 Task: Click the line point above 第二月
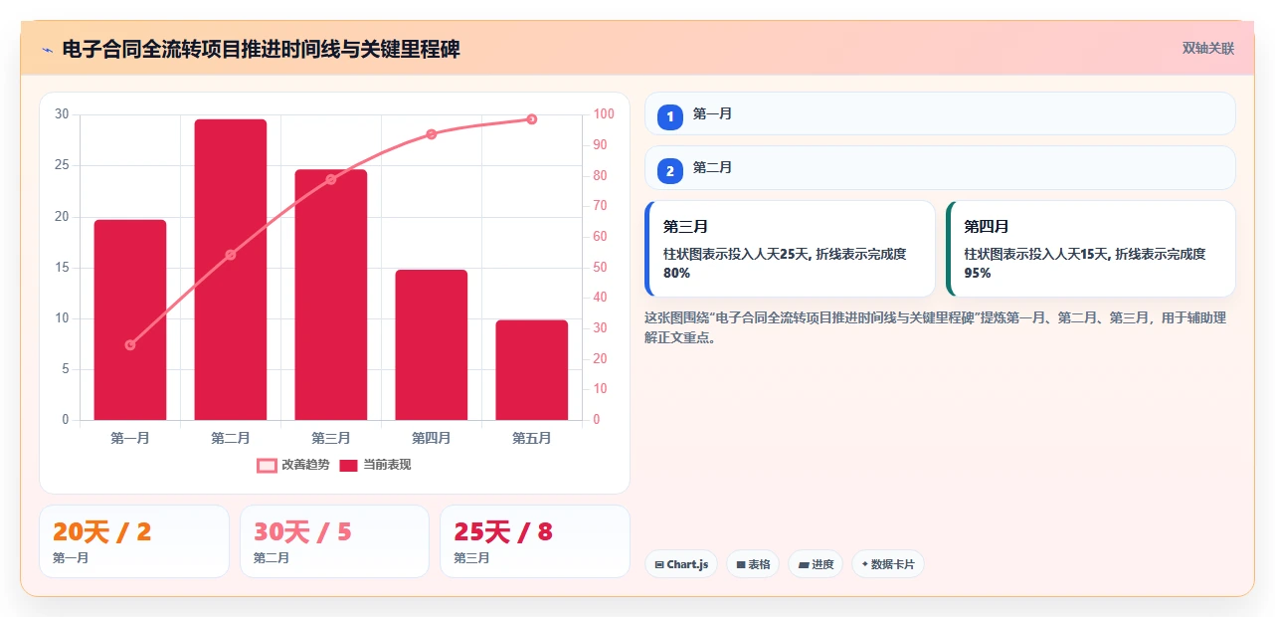pos(231,255)
